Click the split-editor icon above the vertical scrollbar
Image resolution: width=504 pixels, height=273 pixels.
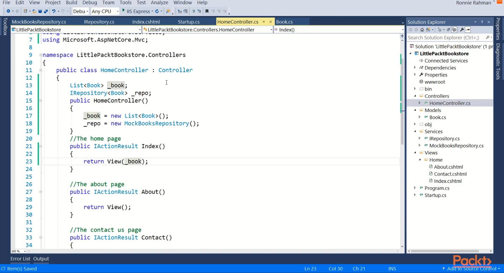(x=402, y=36)
